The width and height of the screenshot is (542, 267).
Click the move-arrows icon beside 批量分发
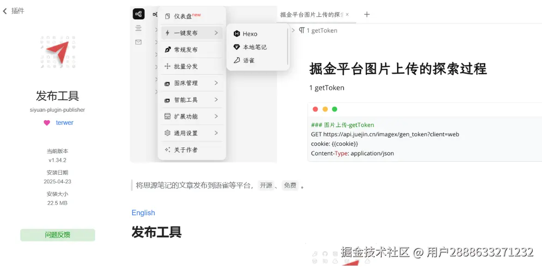[168, 67]
